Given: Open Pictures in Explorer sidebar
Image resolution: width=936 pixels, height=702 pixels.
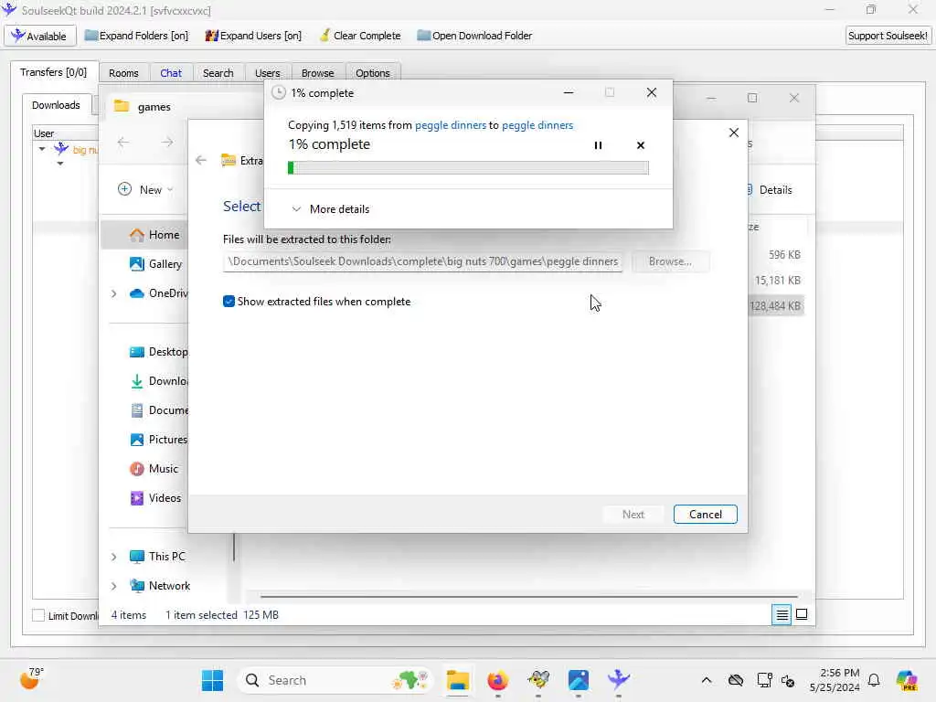Looking at the screenshot, I should pos(158,440).
